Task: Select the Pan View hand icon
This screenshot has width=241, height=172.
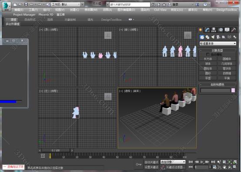Action: pyautogui.click(x=224, y=167)
